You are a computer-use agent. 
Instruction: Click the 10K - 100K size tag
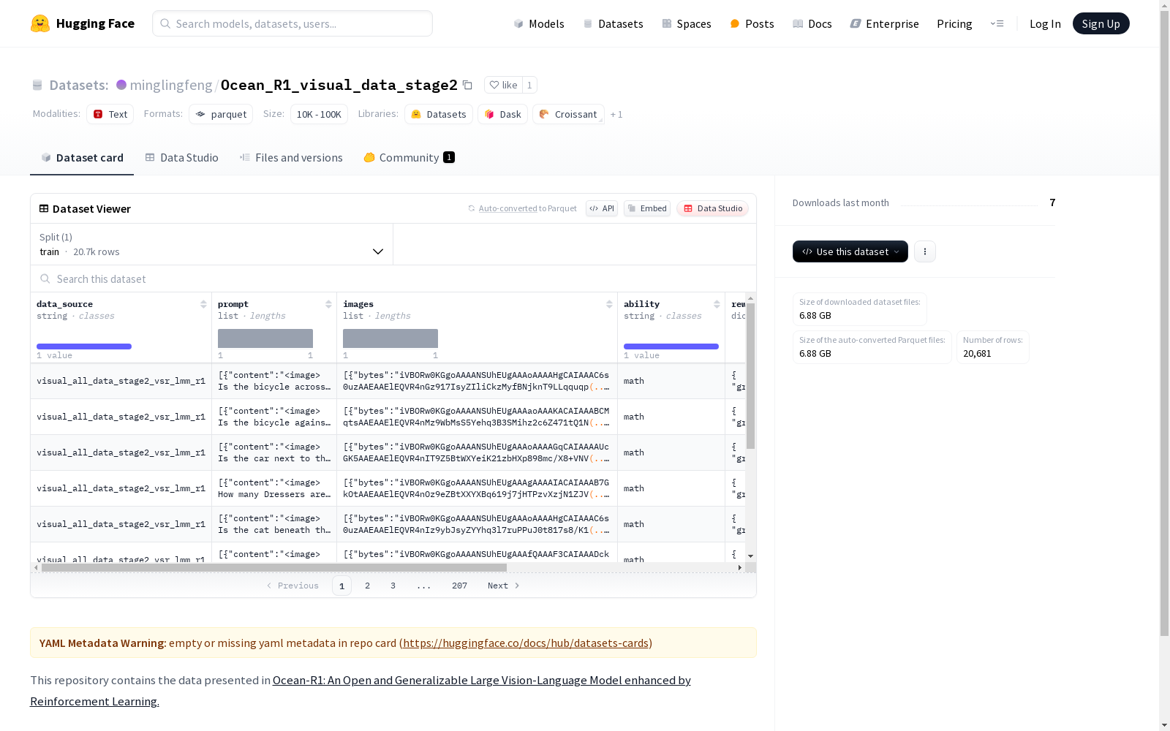[319, 114]
